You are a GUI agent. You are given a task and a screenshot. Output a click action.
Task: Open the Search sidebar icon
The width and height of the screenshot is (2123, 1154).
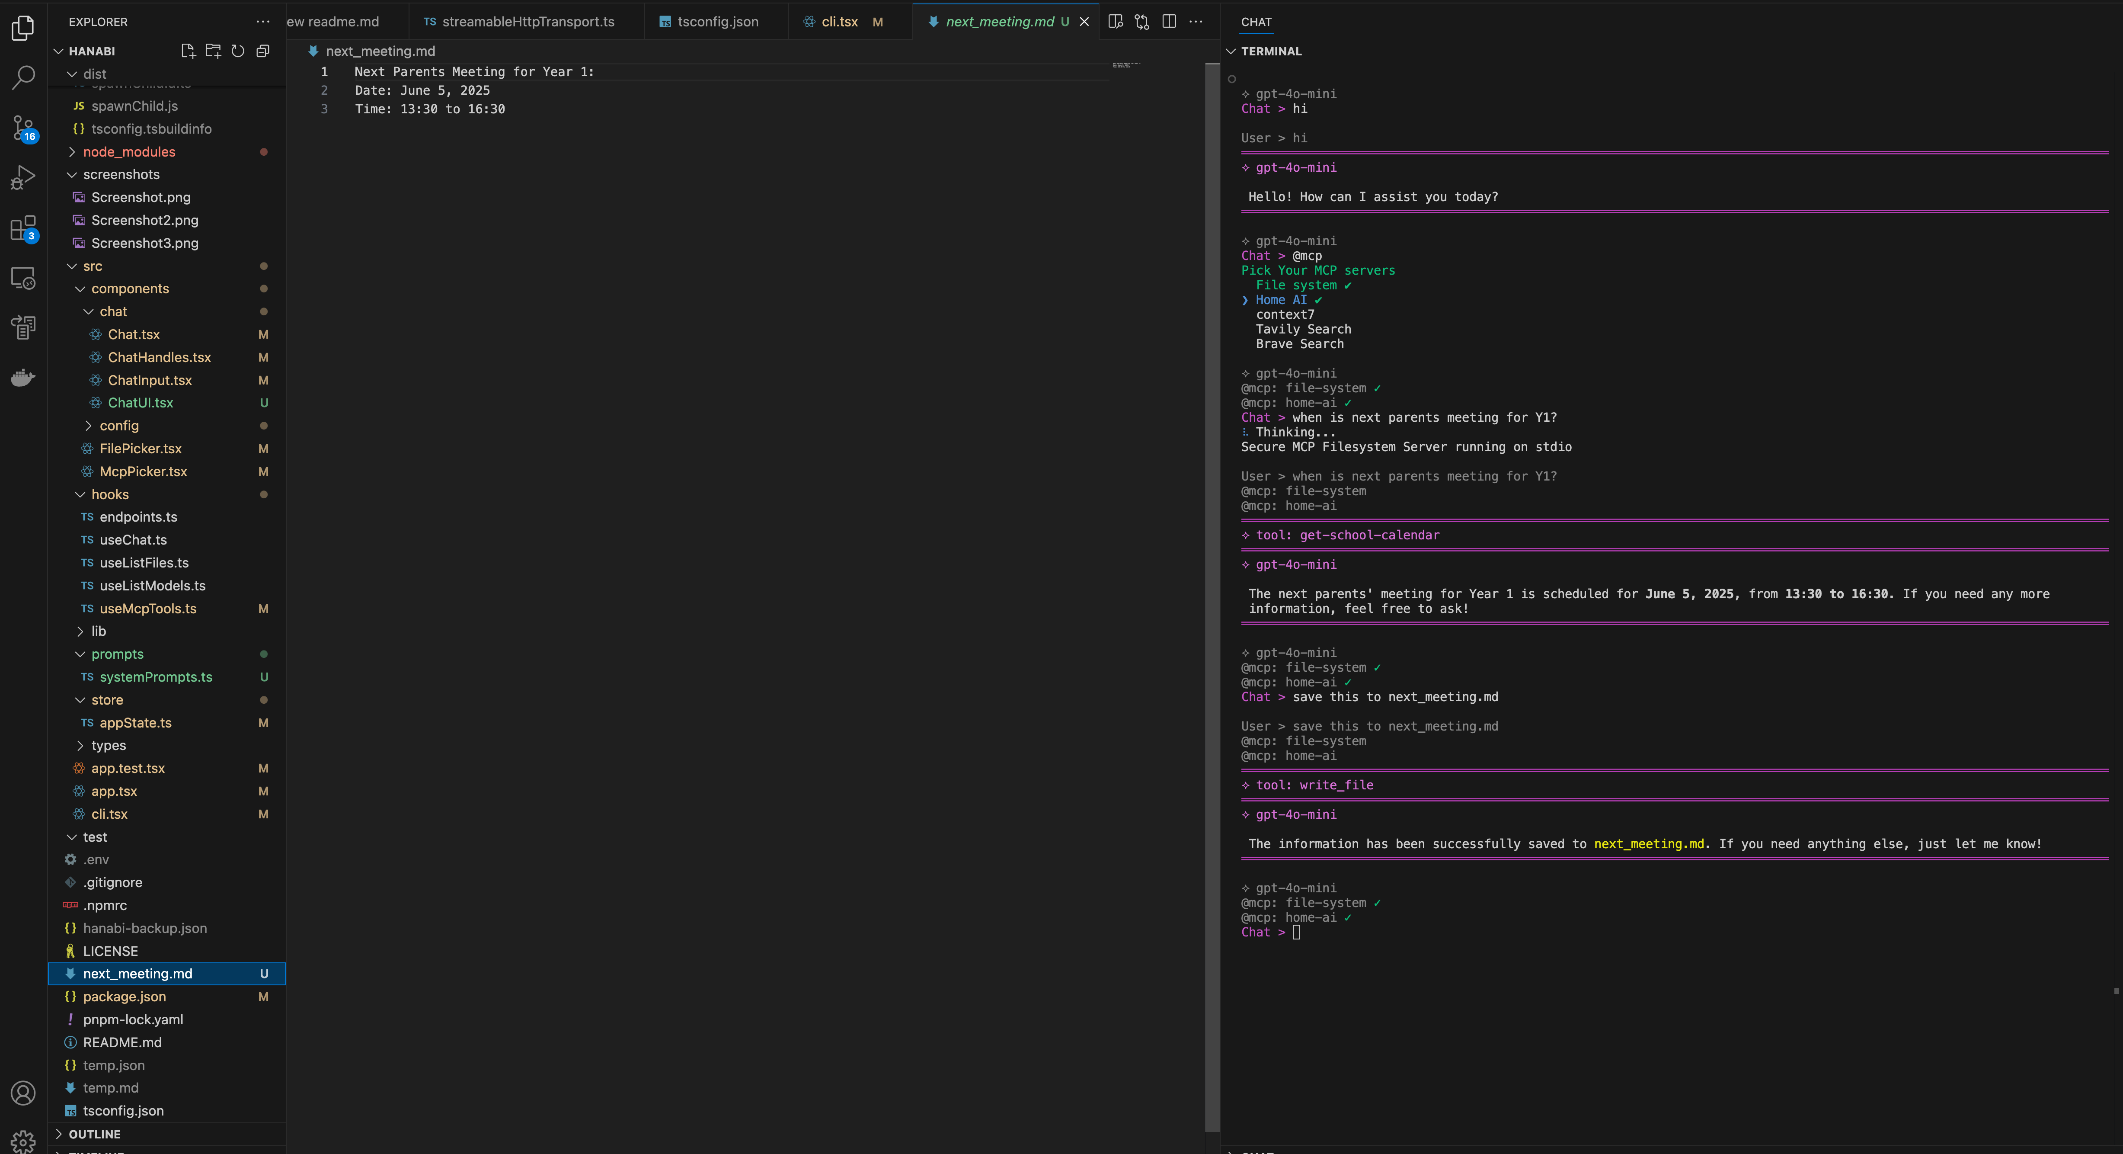[23, 77]
